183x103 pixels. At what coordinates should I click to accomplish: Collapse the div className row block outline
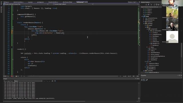point(13,27)
